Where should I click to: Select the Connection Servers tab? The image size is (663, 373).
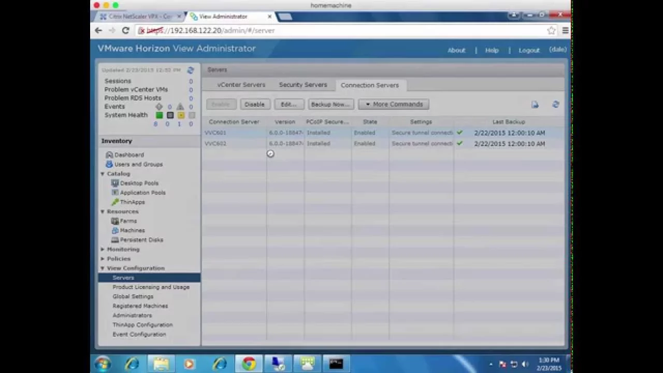pos(370,85)
